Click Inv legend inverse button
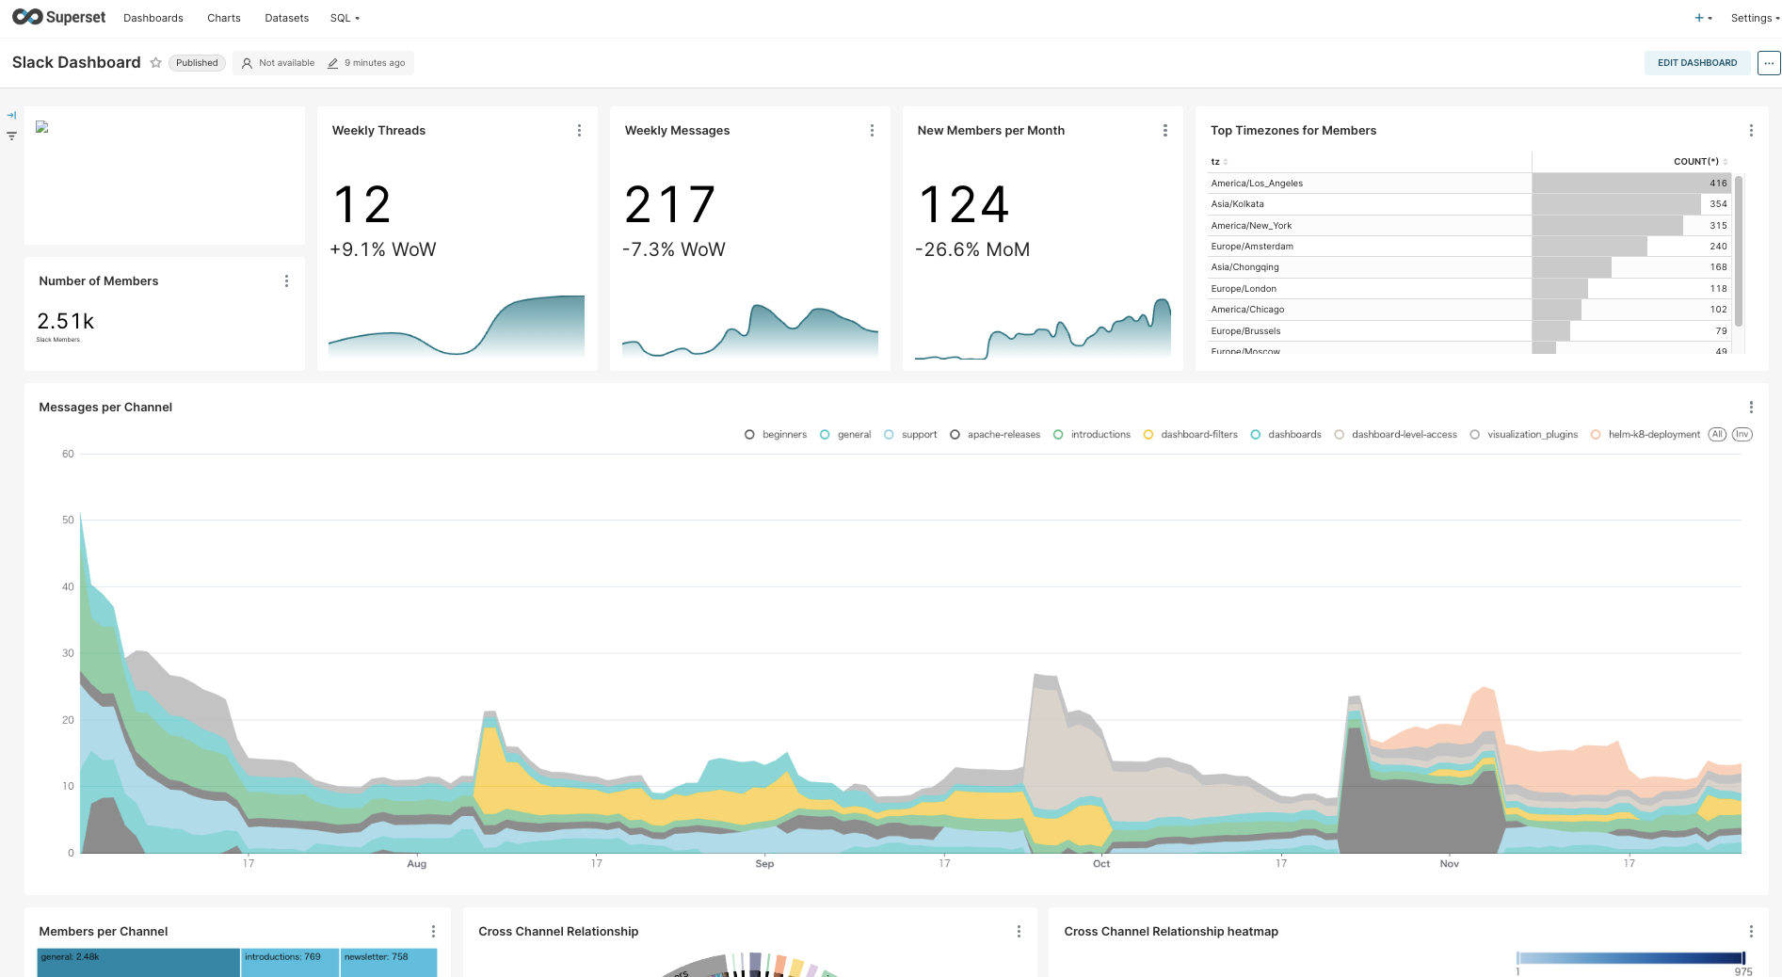 coord(1742,435)
